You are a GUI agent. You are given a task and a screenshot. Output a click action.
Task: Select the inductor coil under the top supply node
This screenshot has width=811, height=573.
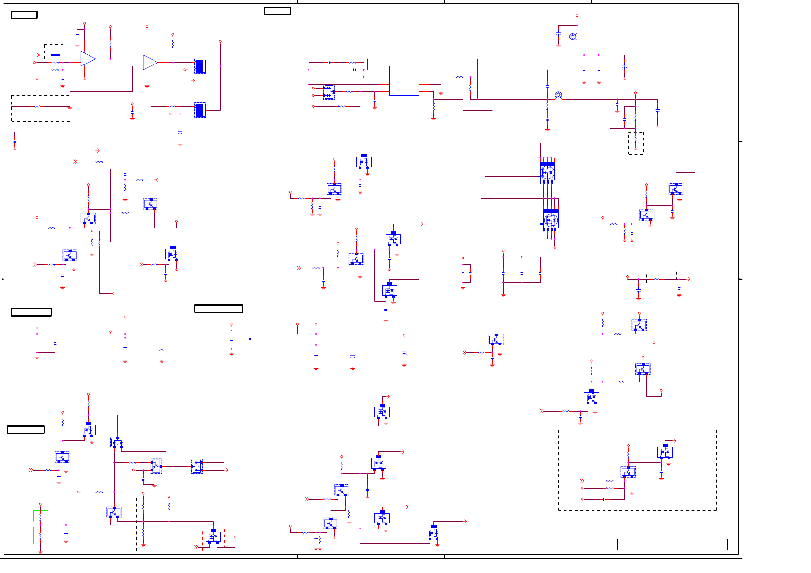pyautogui.click(x=573, y=37)
